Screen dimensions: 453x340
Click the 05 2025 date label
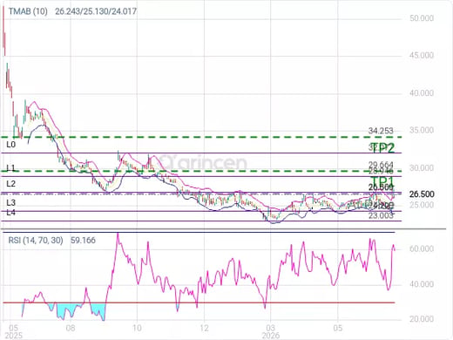pyautogui.click(x=14, y=332)
